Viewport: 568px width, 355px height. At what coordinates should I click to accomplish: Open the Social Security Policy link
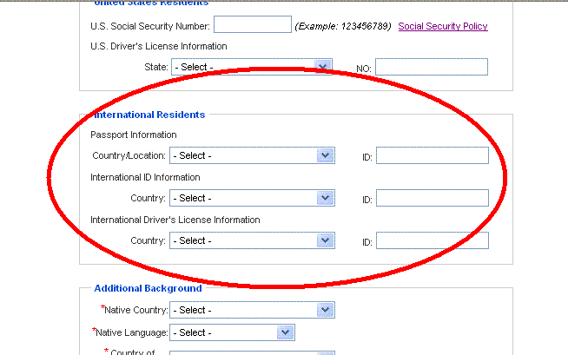pos(443,27)
